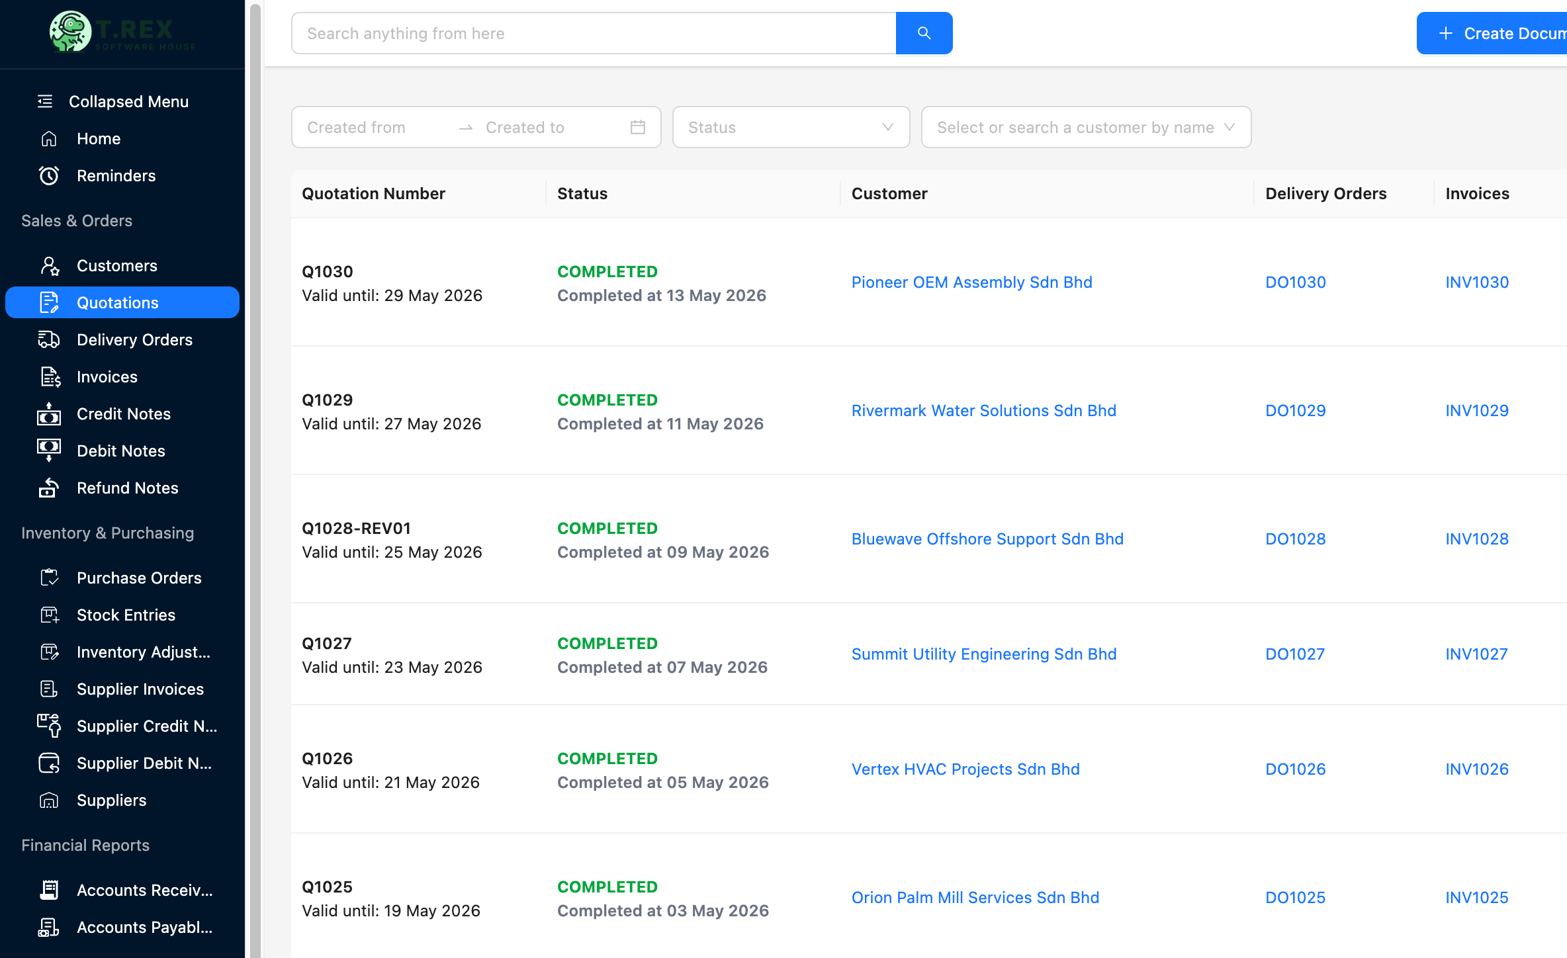The image size is (1567, 958).
Task: Open Suppliers via the building icon
Action: pyautogui.click(x=49, y=800)
